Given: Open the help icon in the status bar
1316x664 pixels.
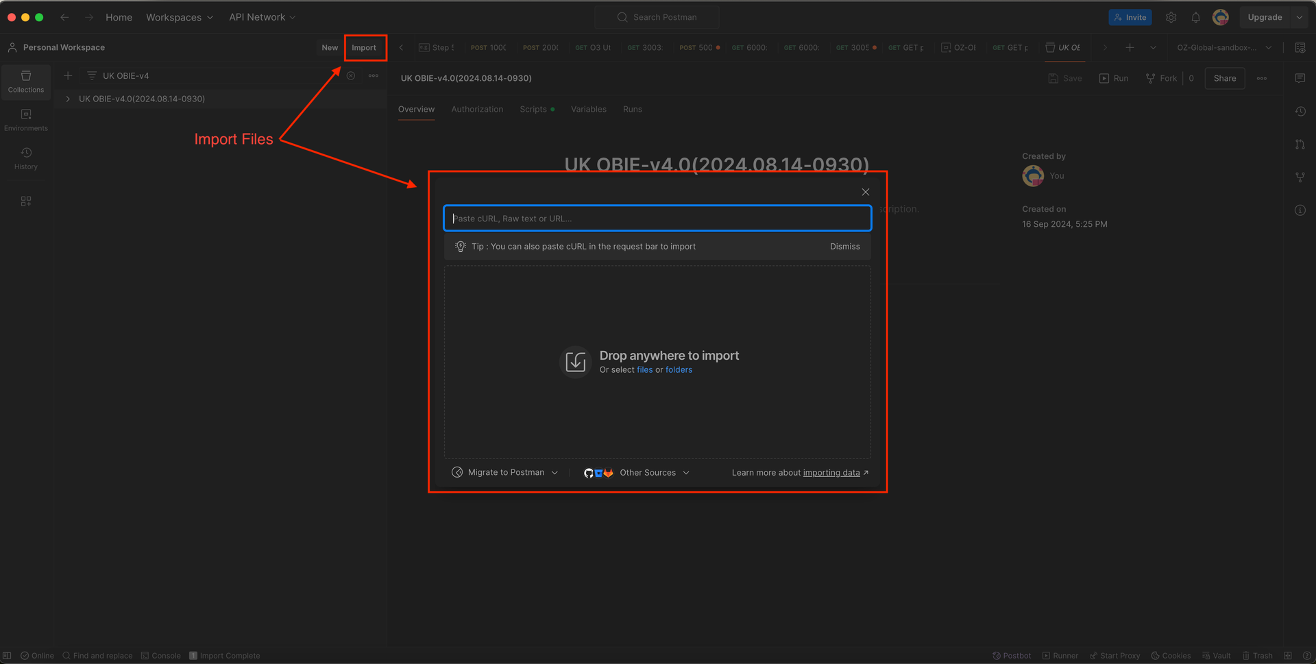Looking at the screenshot, I should click(x=1306, y=656).
